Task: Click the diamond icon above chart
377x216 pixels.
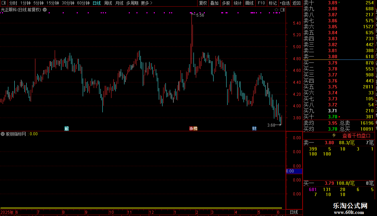Action: tap(276, 10)
